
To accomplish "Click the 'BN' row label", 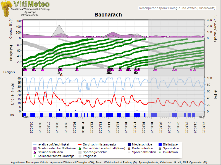I will coord(12,115).
